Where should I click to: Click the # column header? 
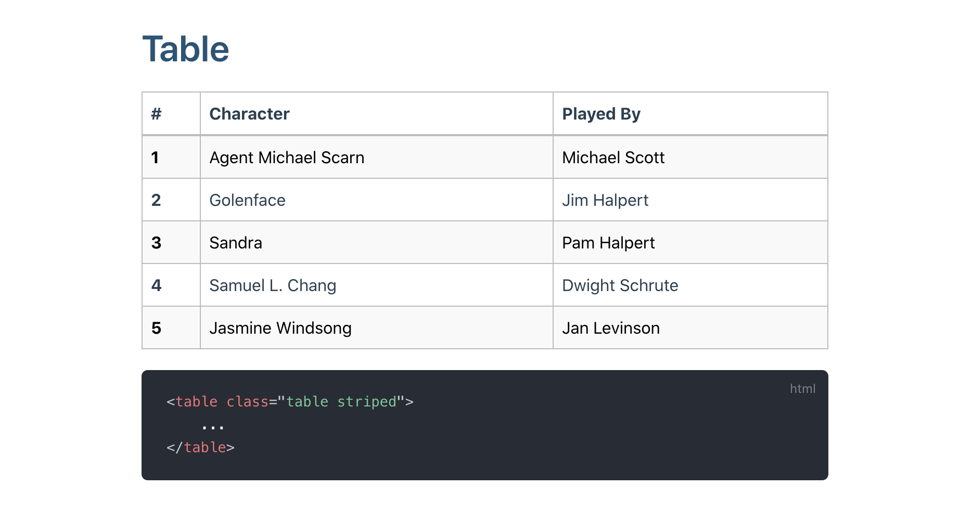[x=155, y=113]
